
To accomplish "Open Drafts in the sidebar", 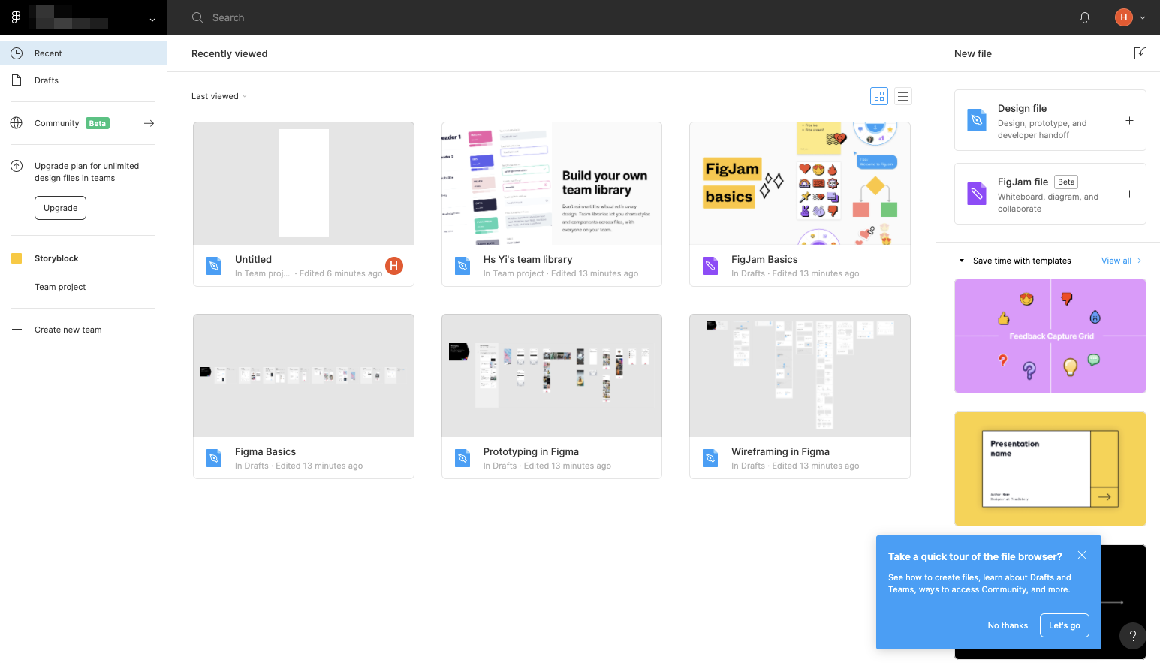I will pyautogui.click(x=83, y=80).
